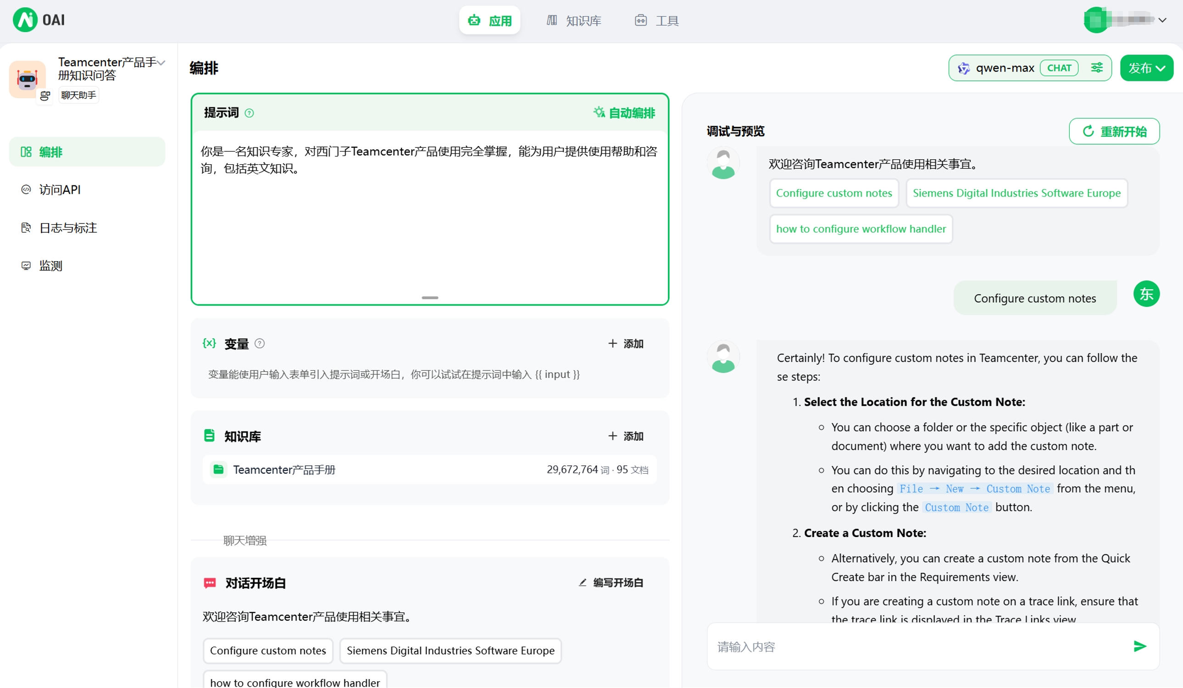This screenshot has height=688, width=1183.
Task: Click the model settings sliders icon
Action: click(x=1097, y=67)
